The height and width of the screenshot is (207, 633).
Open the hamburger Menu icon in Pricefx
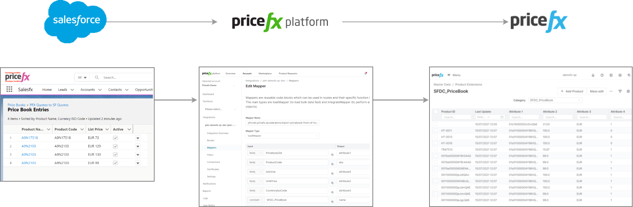(449, 75)
